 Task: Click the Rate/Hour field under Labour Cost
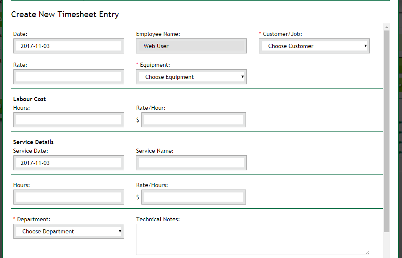193,120
